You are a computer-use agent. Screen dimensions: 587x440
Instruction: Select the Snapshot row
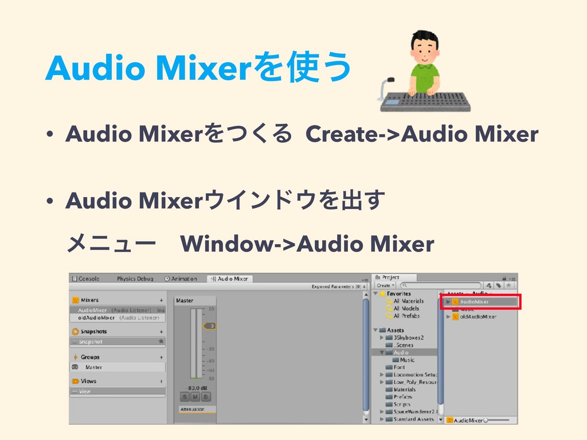(x=118, y=341)
